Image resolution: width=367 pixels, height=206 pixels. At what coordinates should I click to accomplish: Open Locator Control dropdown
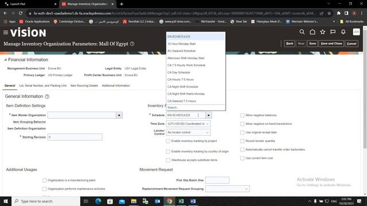(188, 132)
